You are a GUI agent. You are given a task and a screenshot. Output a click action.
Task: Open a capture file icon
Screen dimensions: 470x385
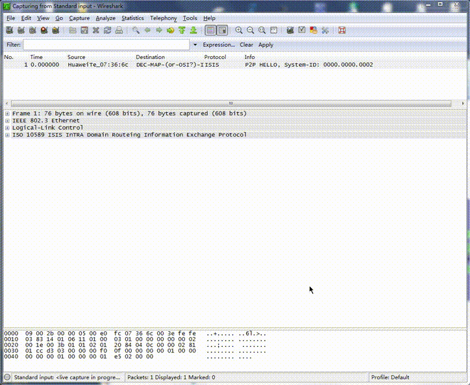coord(73,30)
